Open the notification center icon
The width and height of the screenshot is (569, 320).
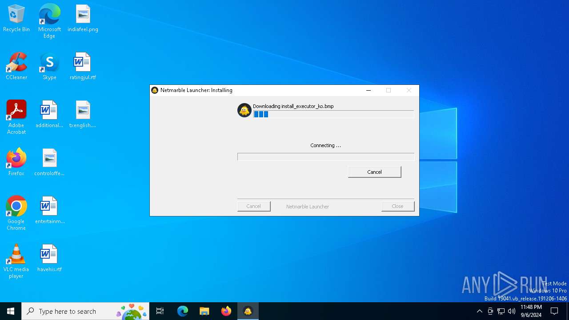pyautogui.click(x=554, y=311)
